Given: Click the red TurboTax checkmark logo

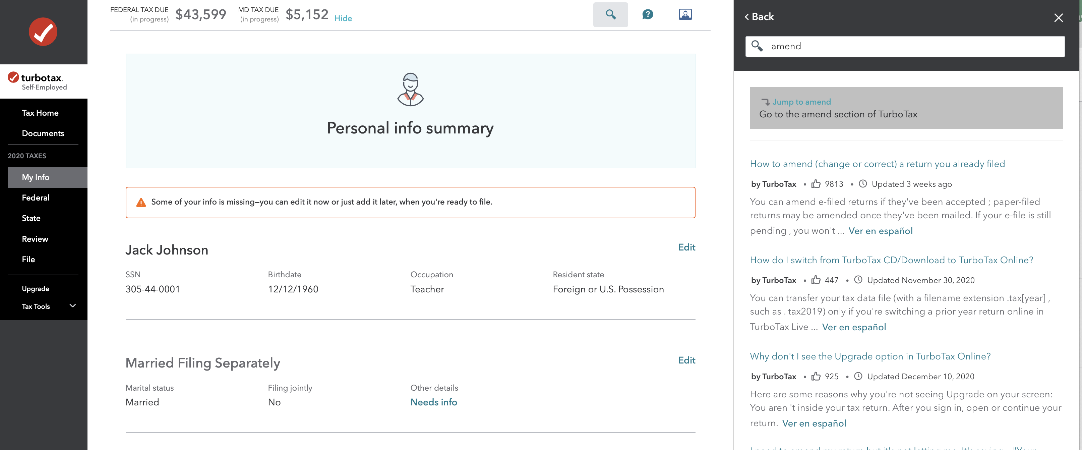Looking at the screenshot, I should tap(43, 32).
